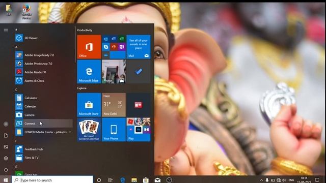The image size is (326, 183).
Task: Click the Explore group heading
Action: 81,88
